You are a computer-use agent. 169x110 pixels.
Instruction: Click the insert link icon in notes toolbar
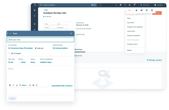[30, 85]
